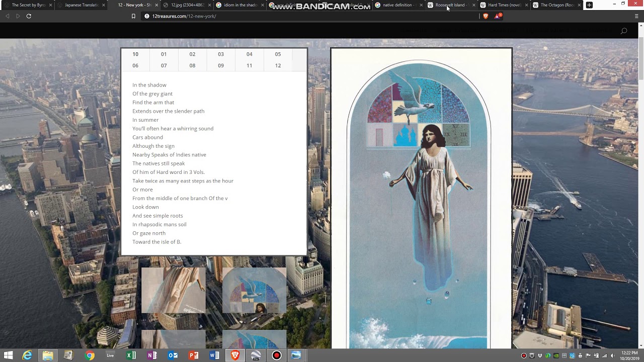Close the '12.jpg' tab

[209, 5]
